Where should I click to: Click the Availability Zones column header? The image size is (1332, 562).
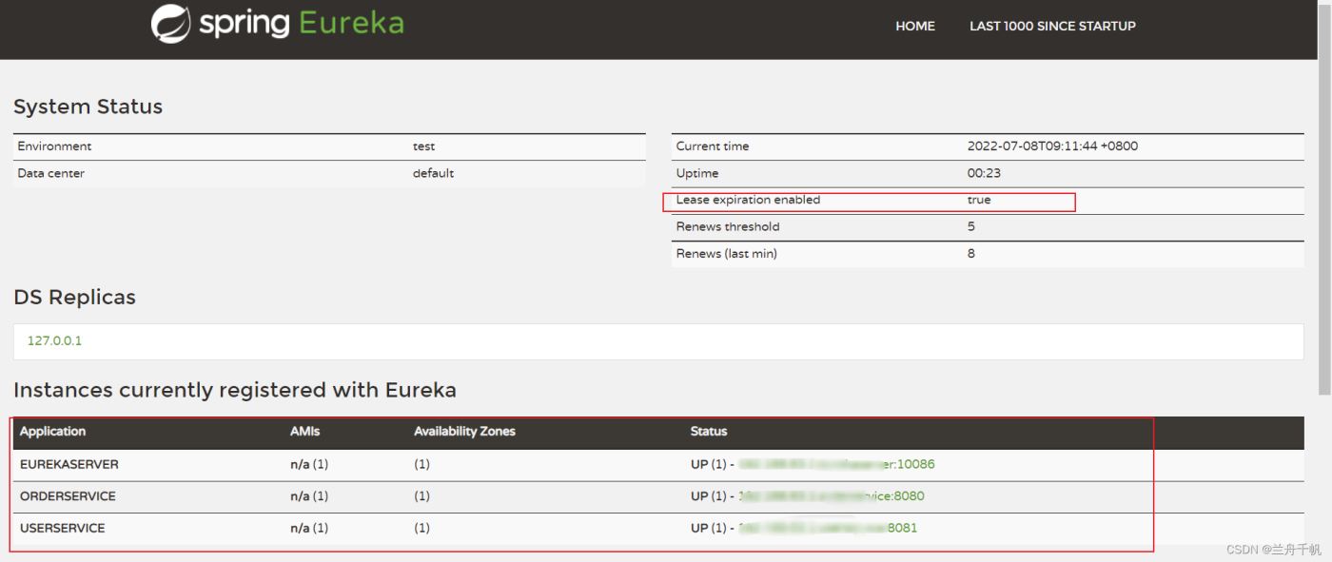pos(464,432)
